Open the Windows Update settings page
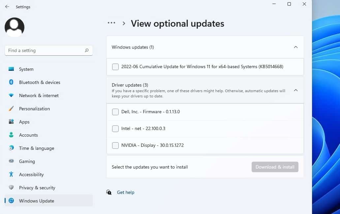The image size is (340, 214). (36, 201)
